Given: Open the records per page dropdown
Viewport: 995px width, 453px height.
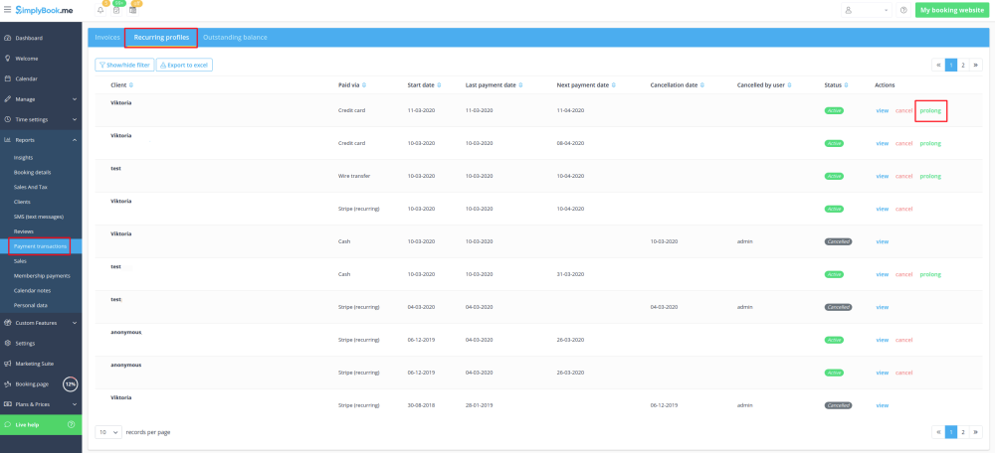Looking at the screenshot, I should pyautogui.click(x=108, y=432).
